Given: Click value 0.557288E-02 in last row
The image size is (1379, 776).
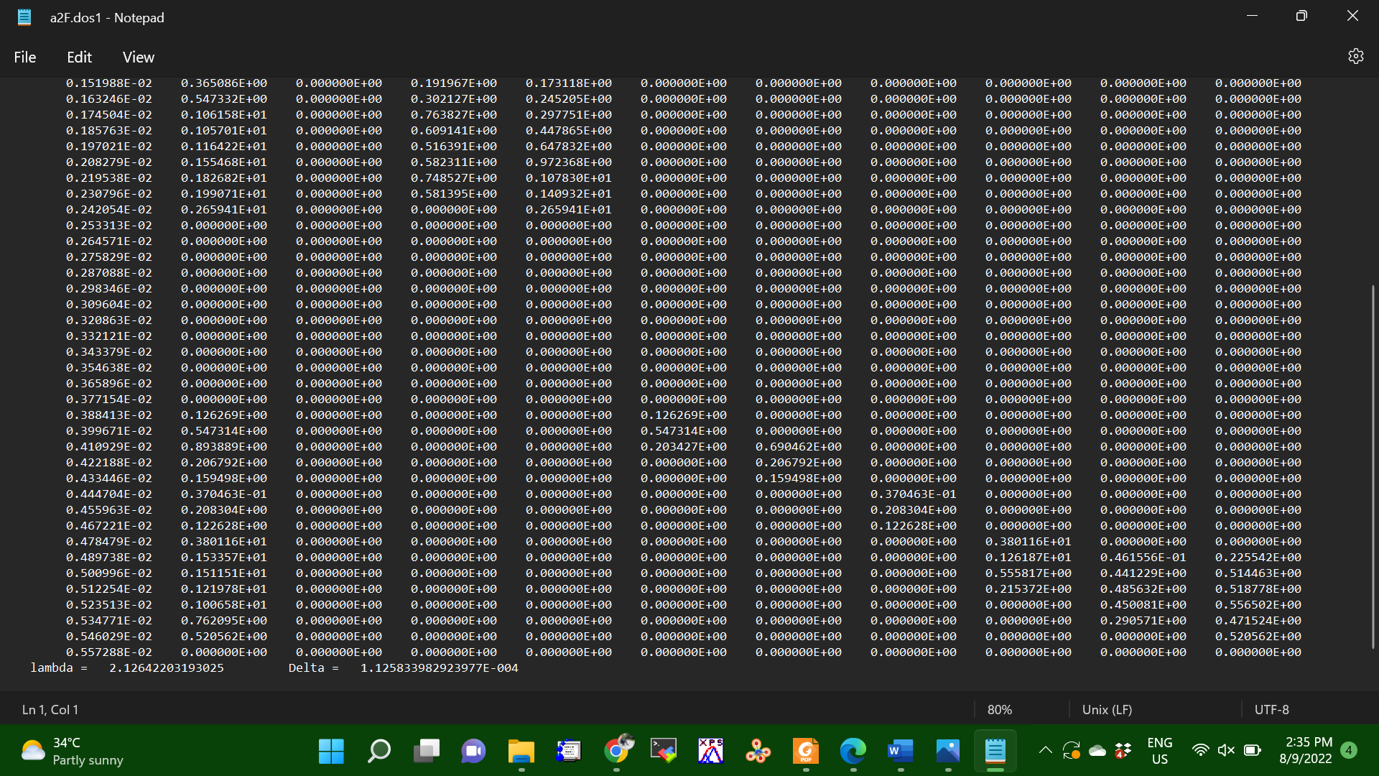Looking at the screenshot, I should [x=109, y=652].
